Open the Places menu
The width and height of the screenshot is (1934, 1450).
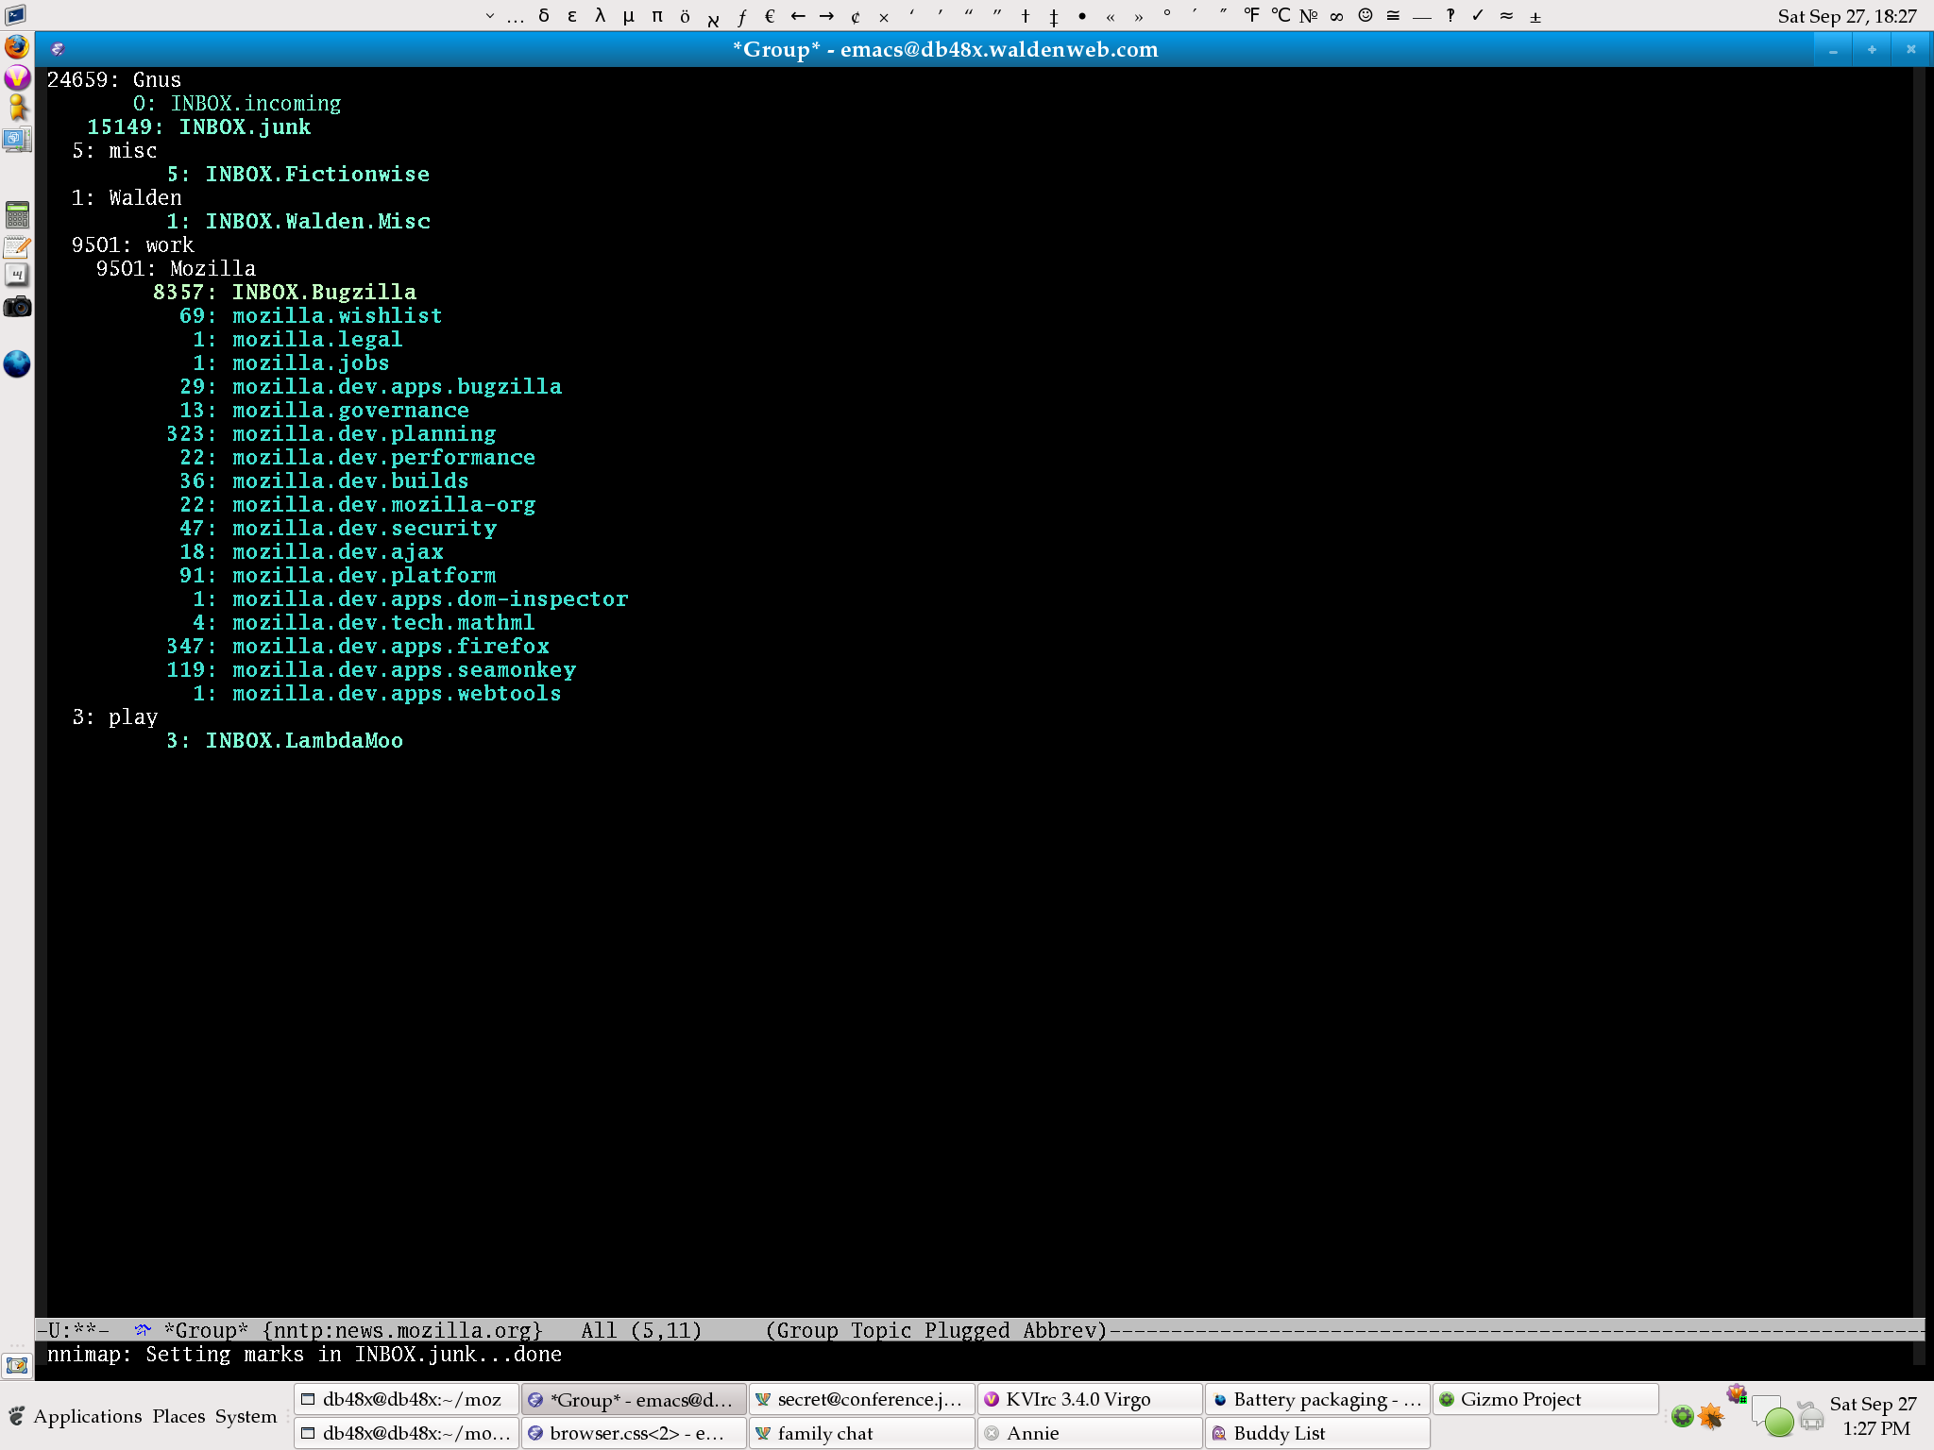pyautogui.click(x=178, y=1416)
